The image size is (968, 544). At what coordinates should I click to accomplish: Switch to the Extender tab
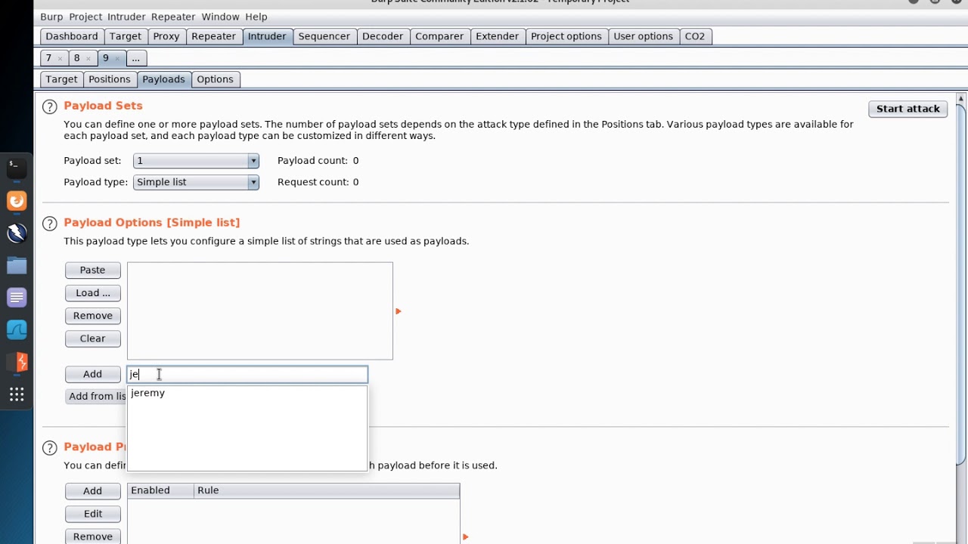click(x=497, y=36)
